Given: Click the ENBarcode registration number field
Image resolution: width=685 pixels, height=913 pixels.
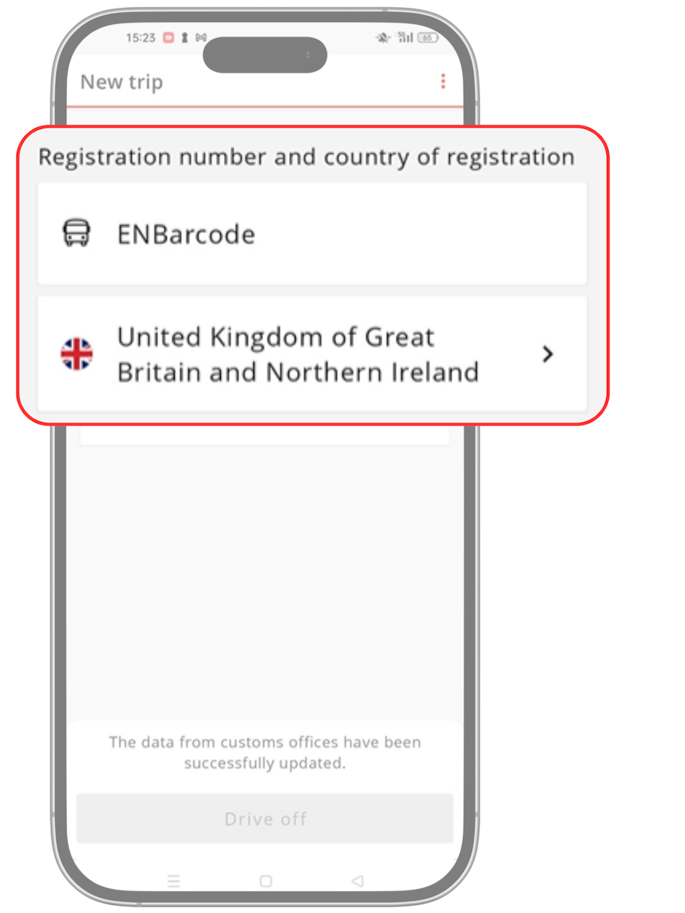Looking at the screenshot, I should 312,234.
